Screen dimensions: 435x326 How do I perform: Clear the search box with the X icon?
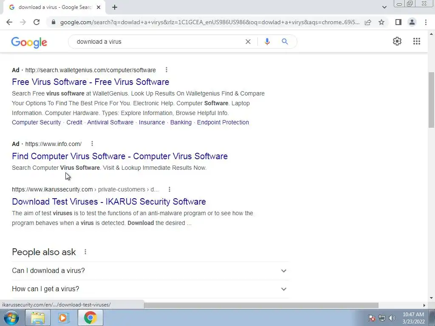click(x=248, y=42)
